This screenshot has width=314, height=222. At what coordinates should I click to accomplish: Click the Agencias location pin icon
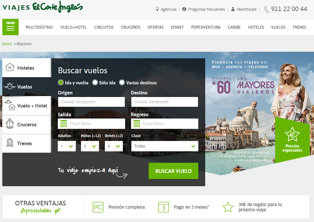click(x=157, y=9)
